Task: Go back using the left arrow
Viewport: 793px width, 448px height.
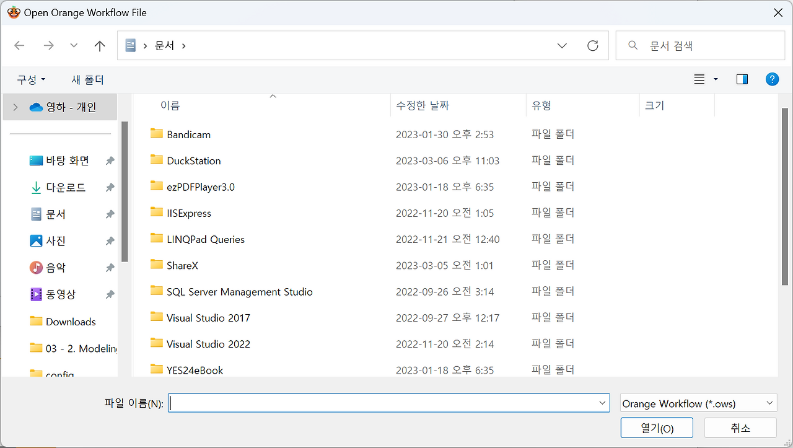Action: (19, 45)
